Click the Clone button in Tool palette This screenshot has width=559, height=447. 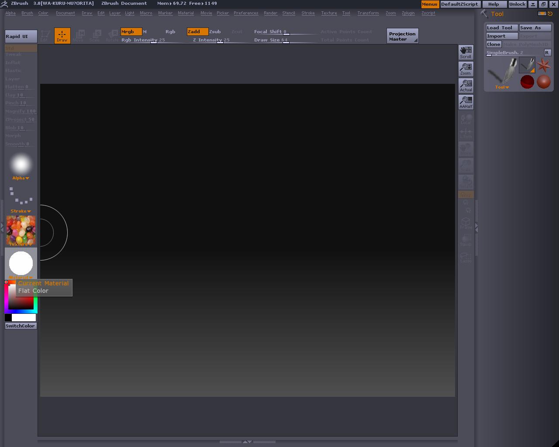(x=493, y=45)
